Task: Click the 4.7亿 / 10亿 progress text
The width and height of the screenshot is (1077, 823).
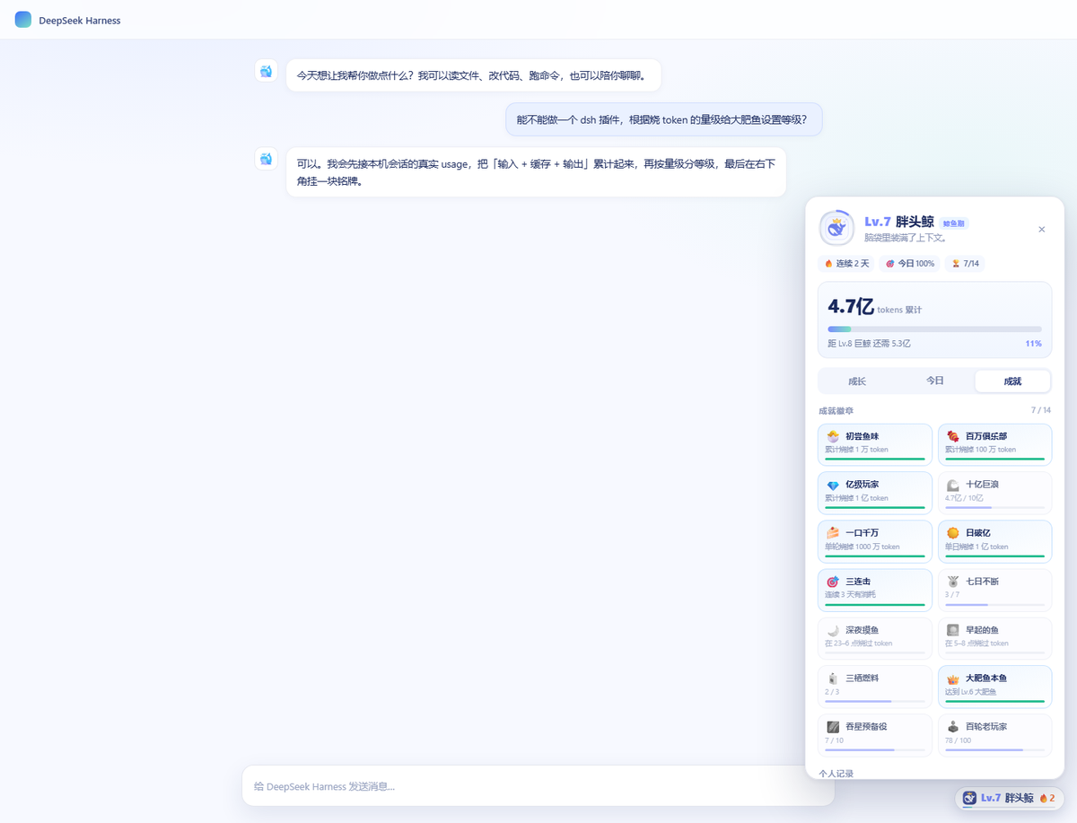Action: [964, 498]
